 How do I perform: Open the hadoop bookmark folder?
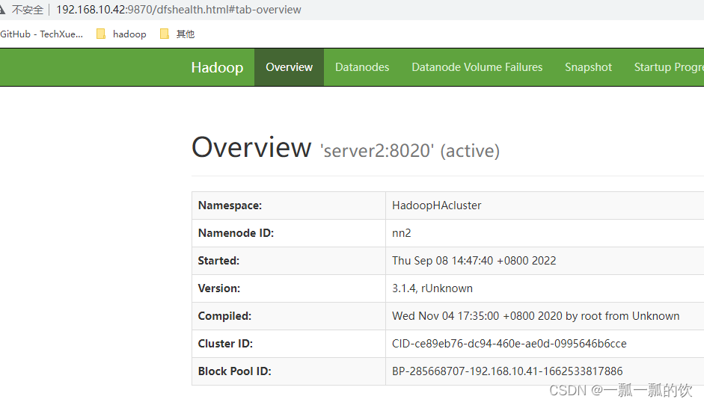click(122, 34)
